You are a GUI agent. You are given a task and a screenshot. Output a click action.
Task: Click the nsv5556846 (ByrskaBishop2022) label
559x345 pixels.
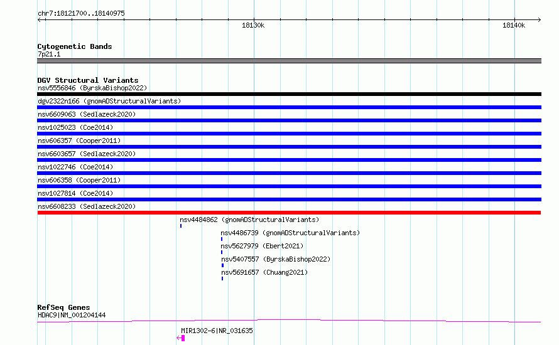[x=92, y=88]
